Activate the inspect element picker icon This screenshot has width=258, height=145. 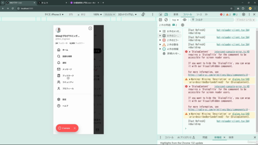[x=160, y=14]
